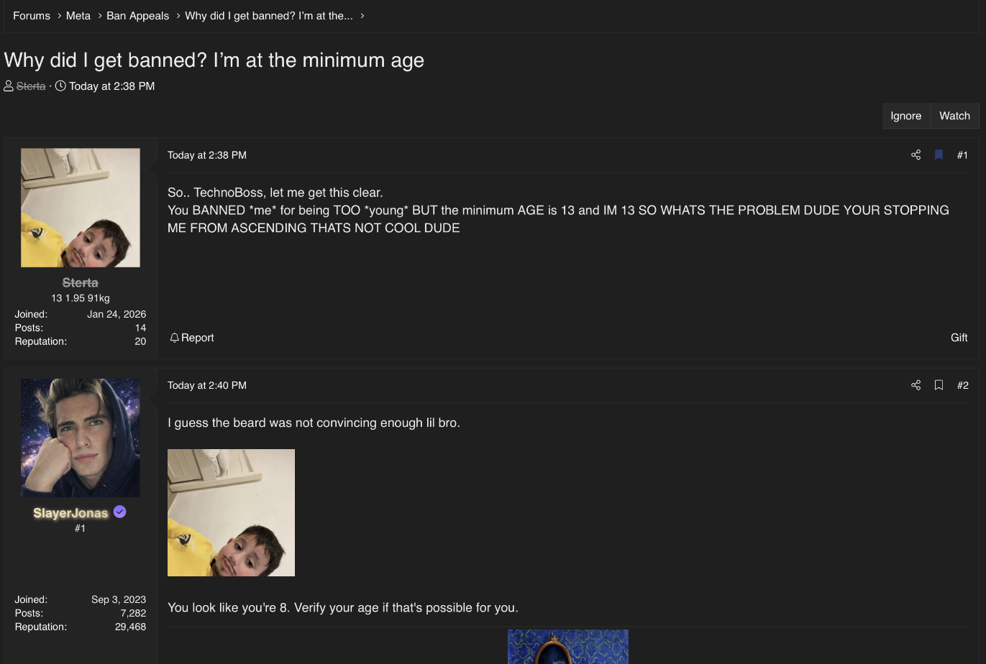The height and width of the screenshot is (664, 986).
Task: Open post #2 permalink number
Action: 962,385
